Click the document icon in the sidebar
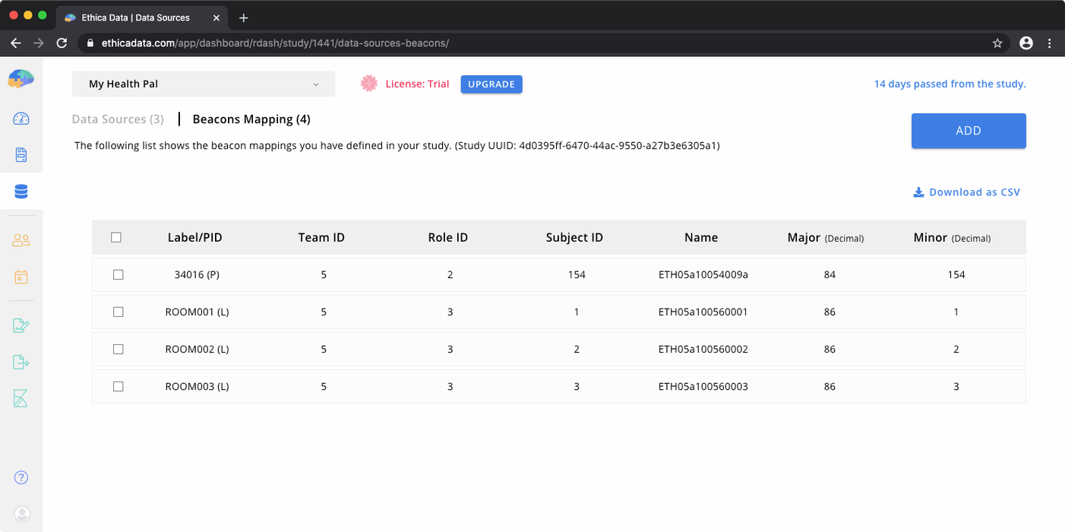Image resolution: width=1065 pixels, height=532 pixels. (21, 155)
